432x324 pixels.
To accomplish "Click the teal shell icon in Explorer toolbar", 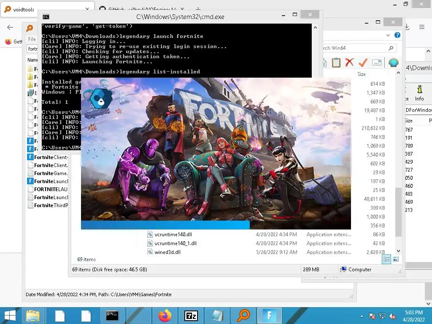I will pos(394,62).
